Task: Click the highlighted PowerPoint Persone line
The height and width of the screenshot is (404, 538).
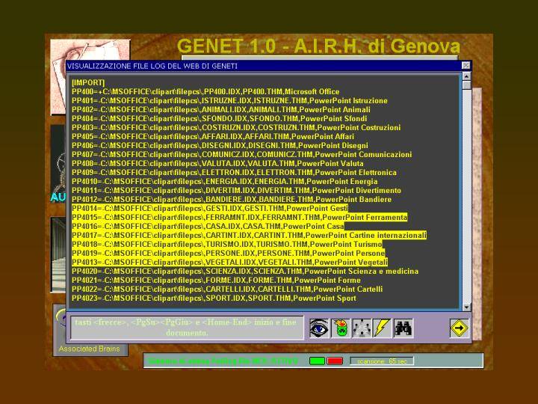Action: [x=229, y=253]
